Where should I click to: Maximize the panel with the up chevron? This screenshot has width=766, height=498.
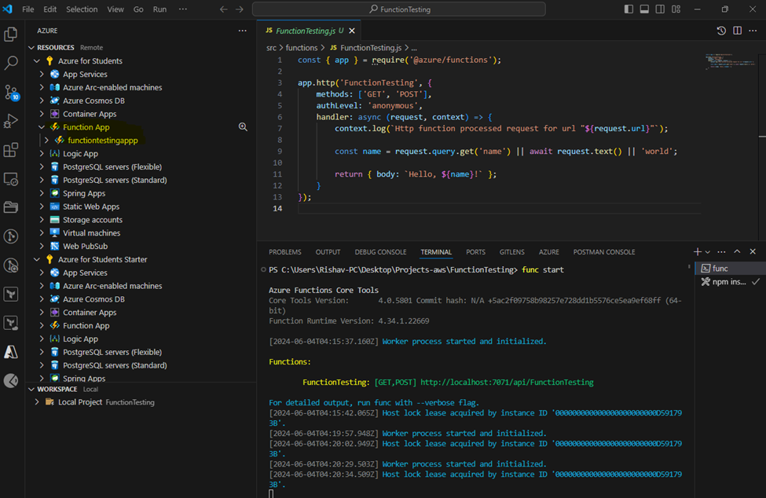point(737,252)
